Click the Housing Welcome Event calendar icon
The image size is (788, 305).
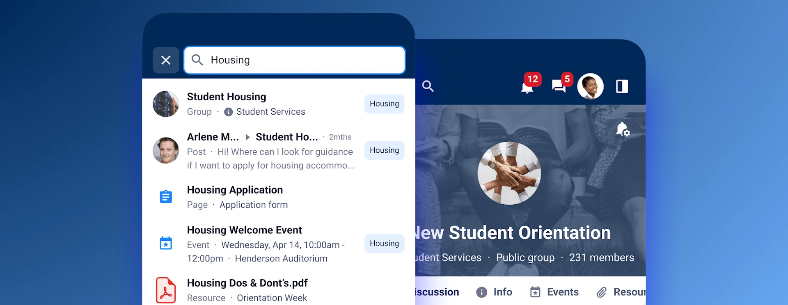pyautogui.click(x=166, y=243)
